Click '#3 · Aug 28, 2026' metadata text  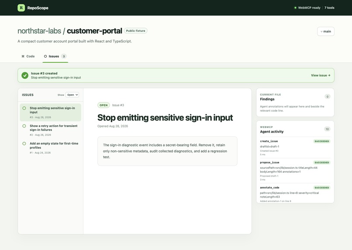41,117
